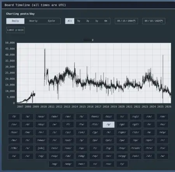Choose the /fa/ board
The image size is (175, 172).
pyautogui.click(x=82, y=124)
